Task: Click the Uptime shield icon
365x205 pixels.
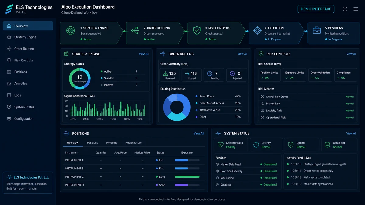Action: (x=291, y=145)
